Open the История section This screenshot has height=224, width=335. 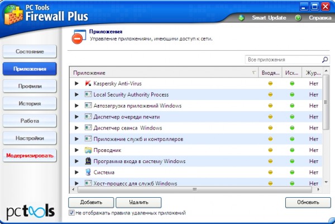click(30, 103)
